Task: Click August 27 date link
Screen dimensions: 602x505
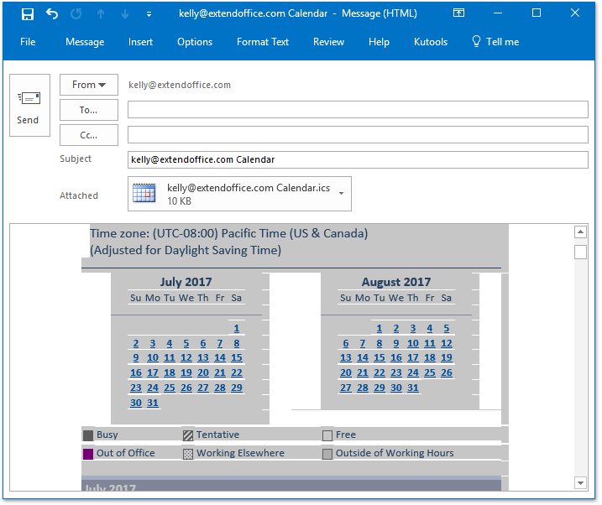Action: pos(346,388)
